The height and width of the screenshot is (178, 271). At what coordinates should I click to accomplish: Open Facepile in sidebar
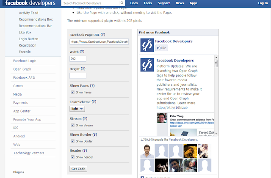[x=25, y=52]
